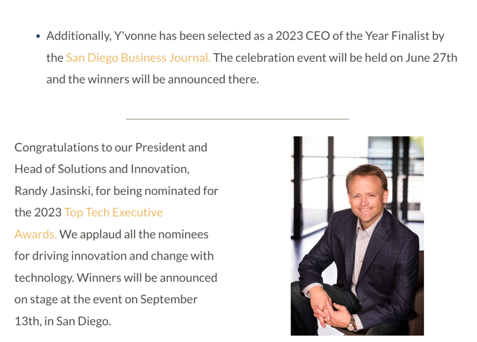Open the San Diego Business Journal link
Image resolution: width=477 pixels, height=342 pixels.
(138, 58)
